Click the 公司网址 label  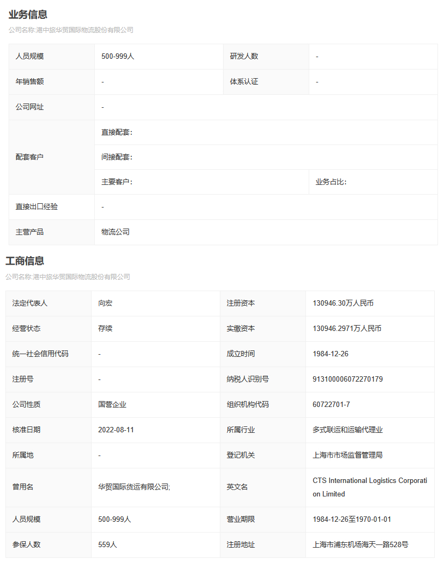30,107
